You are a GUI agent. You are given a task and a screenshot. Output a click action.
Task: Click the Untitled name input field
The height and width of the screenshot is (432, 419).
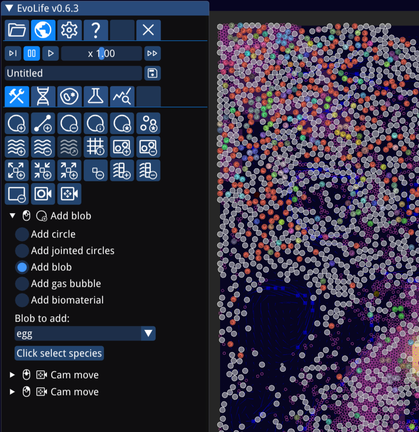(x=73, y=73)
